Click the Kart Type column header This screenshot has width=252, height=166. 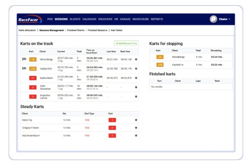click(89, 114)
